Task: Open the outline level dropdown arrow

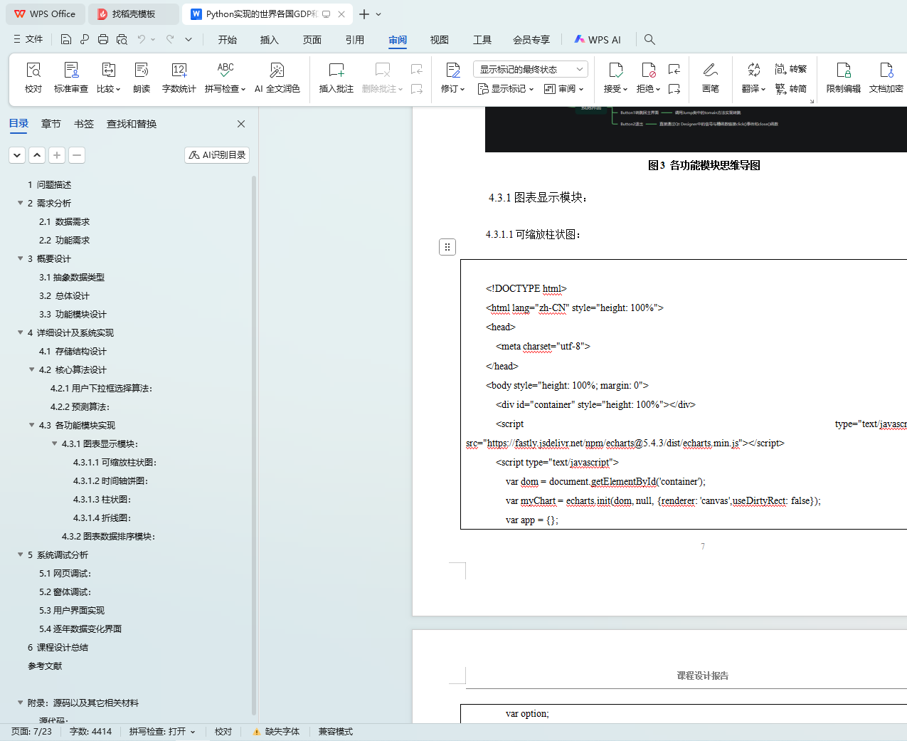Action: pyautogui.click(x=18, y=154)
